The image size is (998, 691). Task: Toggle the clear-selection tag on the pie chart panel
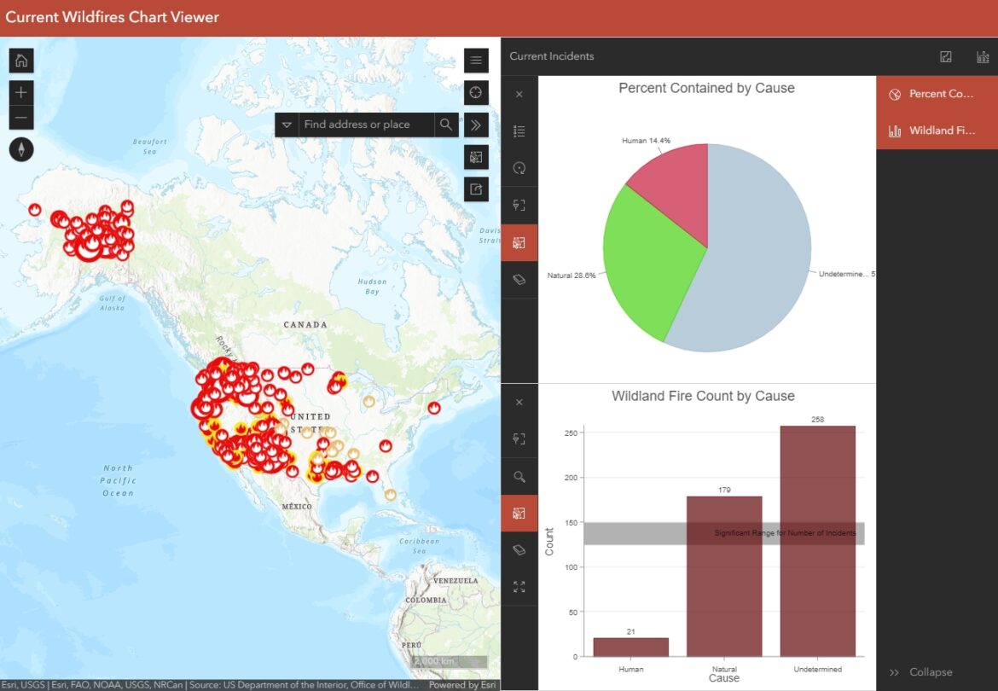[x=519, y=279]
